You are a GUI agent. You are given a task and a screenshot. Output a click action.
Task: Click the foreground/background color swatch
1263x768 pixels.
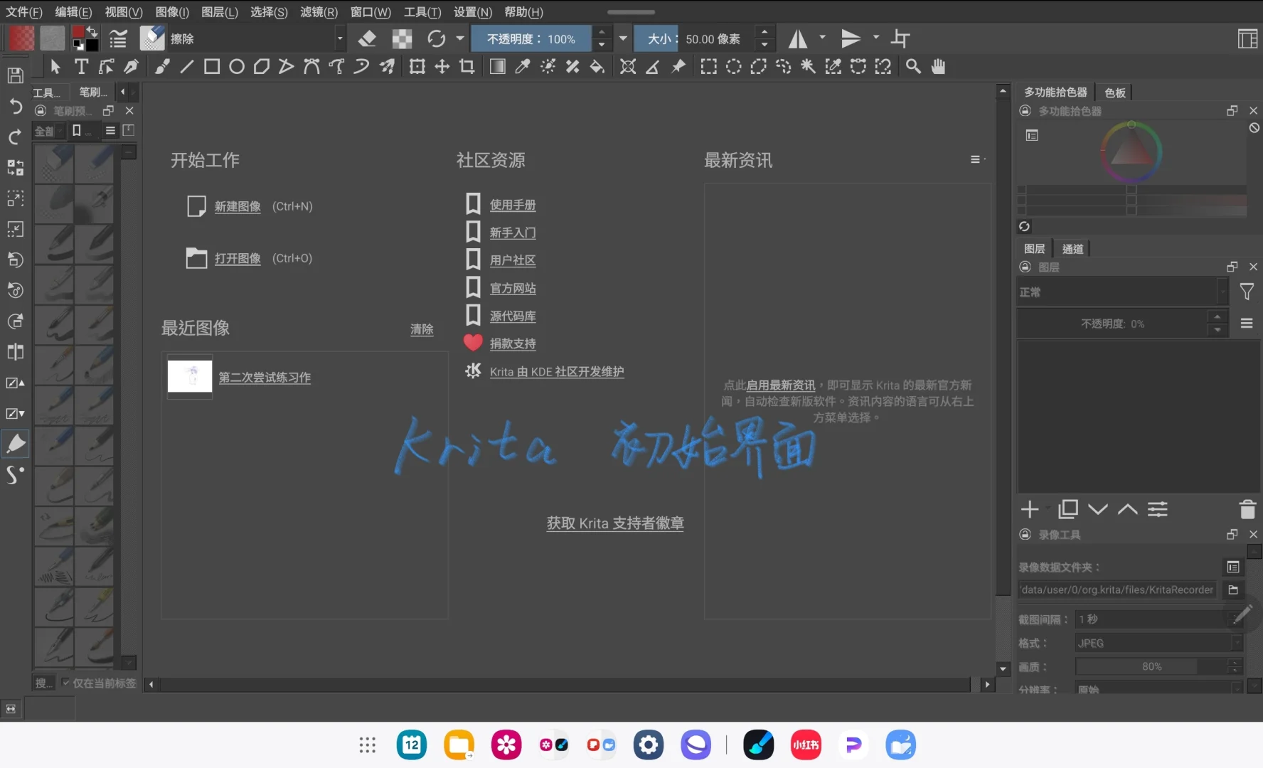coord(85,38)
